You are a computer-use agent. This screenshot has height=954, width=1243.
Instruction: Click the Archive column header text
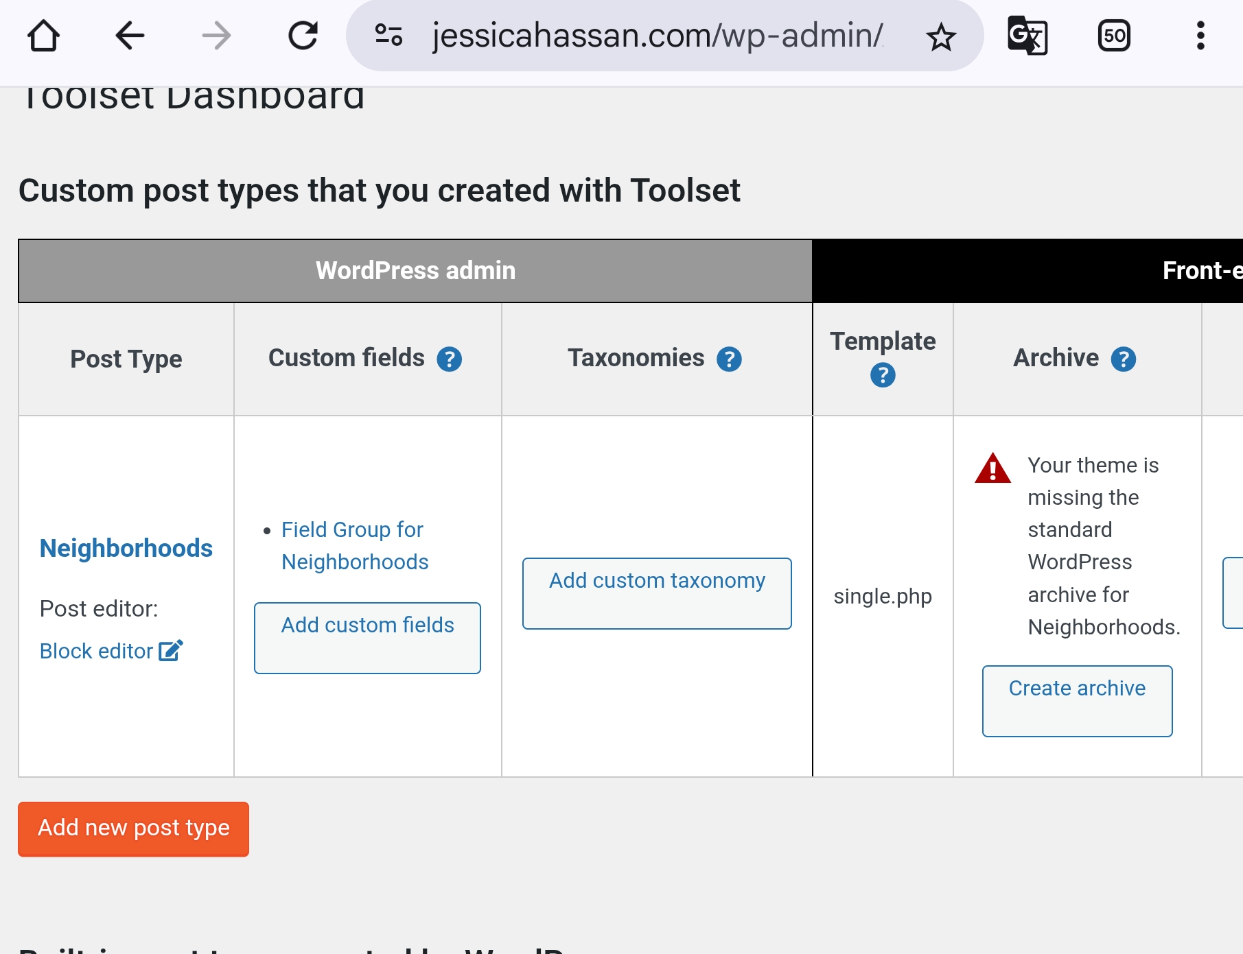(x=1056, y=358)
